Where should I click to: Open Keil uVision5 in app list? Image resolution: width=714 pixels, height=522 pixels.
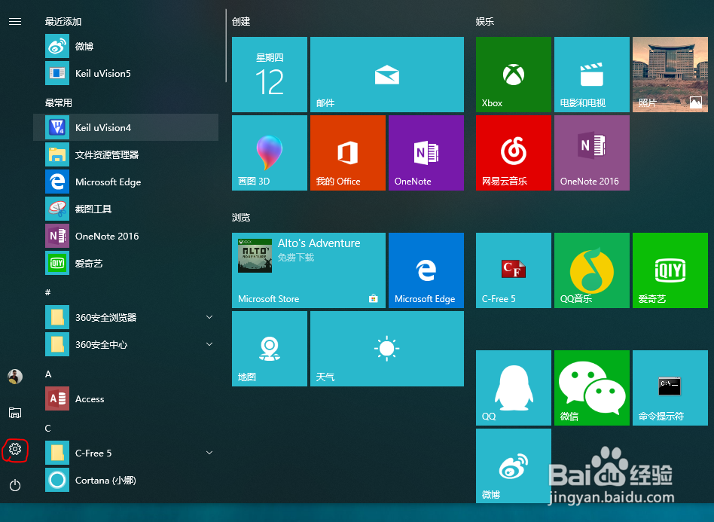point(126,73)
